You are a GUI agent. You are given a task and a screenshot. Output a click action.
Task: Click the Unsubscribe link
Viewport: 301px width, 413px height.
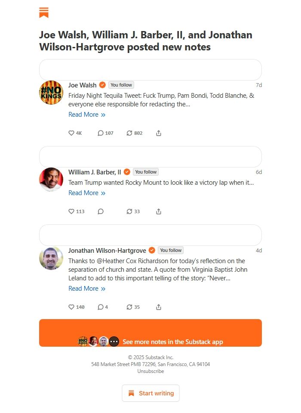pos(150,371)
